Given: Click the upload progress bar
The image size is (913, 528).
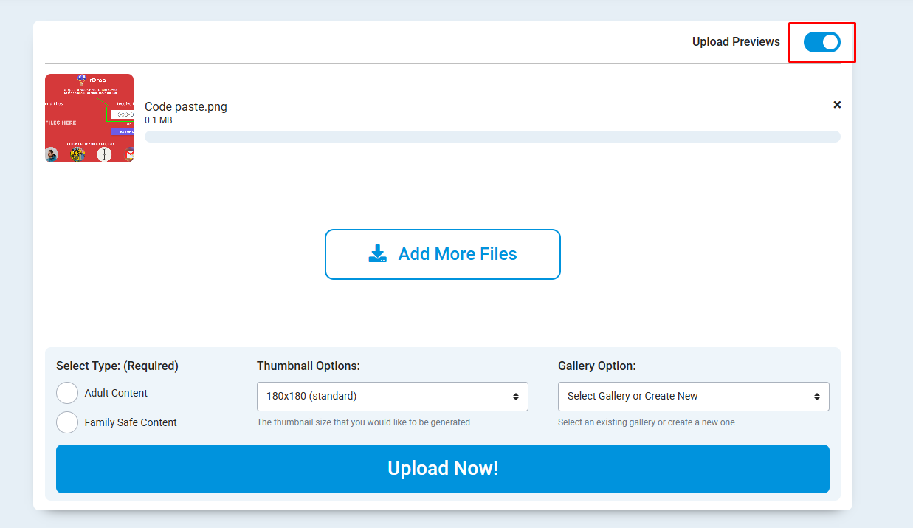Looking at the screenshot, I should tap(492, 136).
